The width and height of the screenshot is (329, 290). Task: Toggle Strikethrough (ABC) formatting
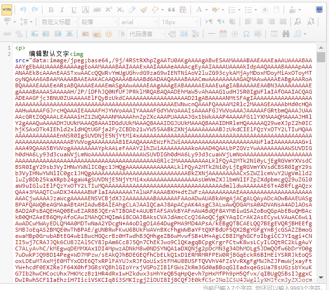(97, 10)
